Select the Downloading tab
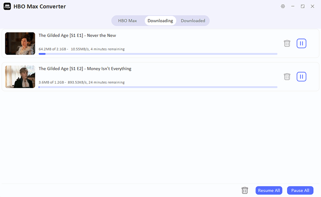The width and height of the screenshot is (321, 197). (x=160, y=21)
